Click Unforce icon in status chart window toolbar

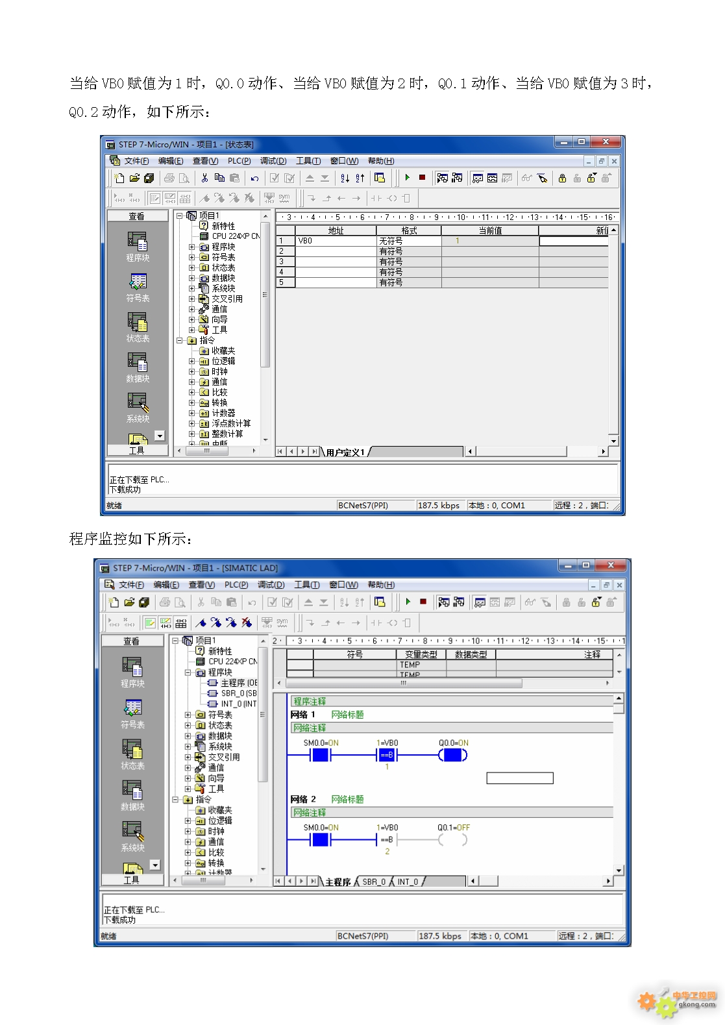(577, 178)
